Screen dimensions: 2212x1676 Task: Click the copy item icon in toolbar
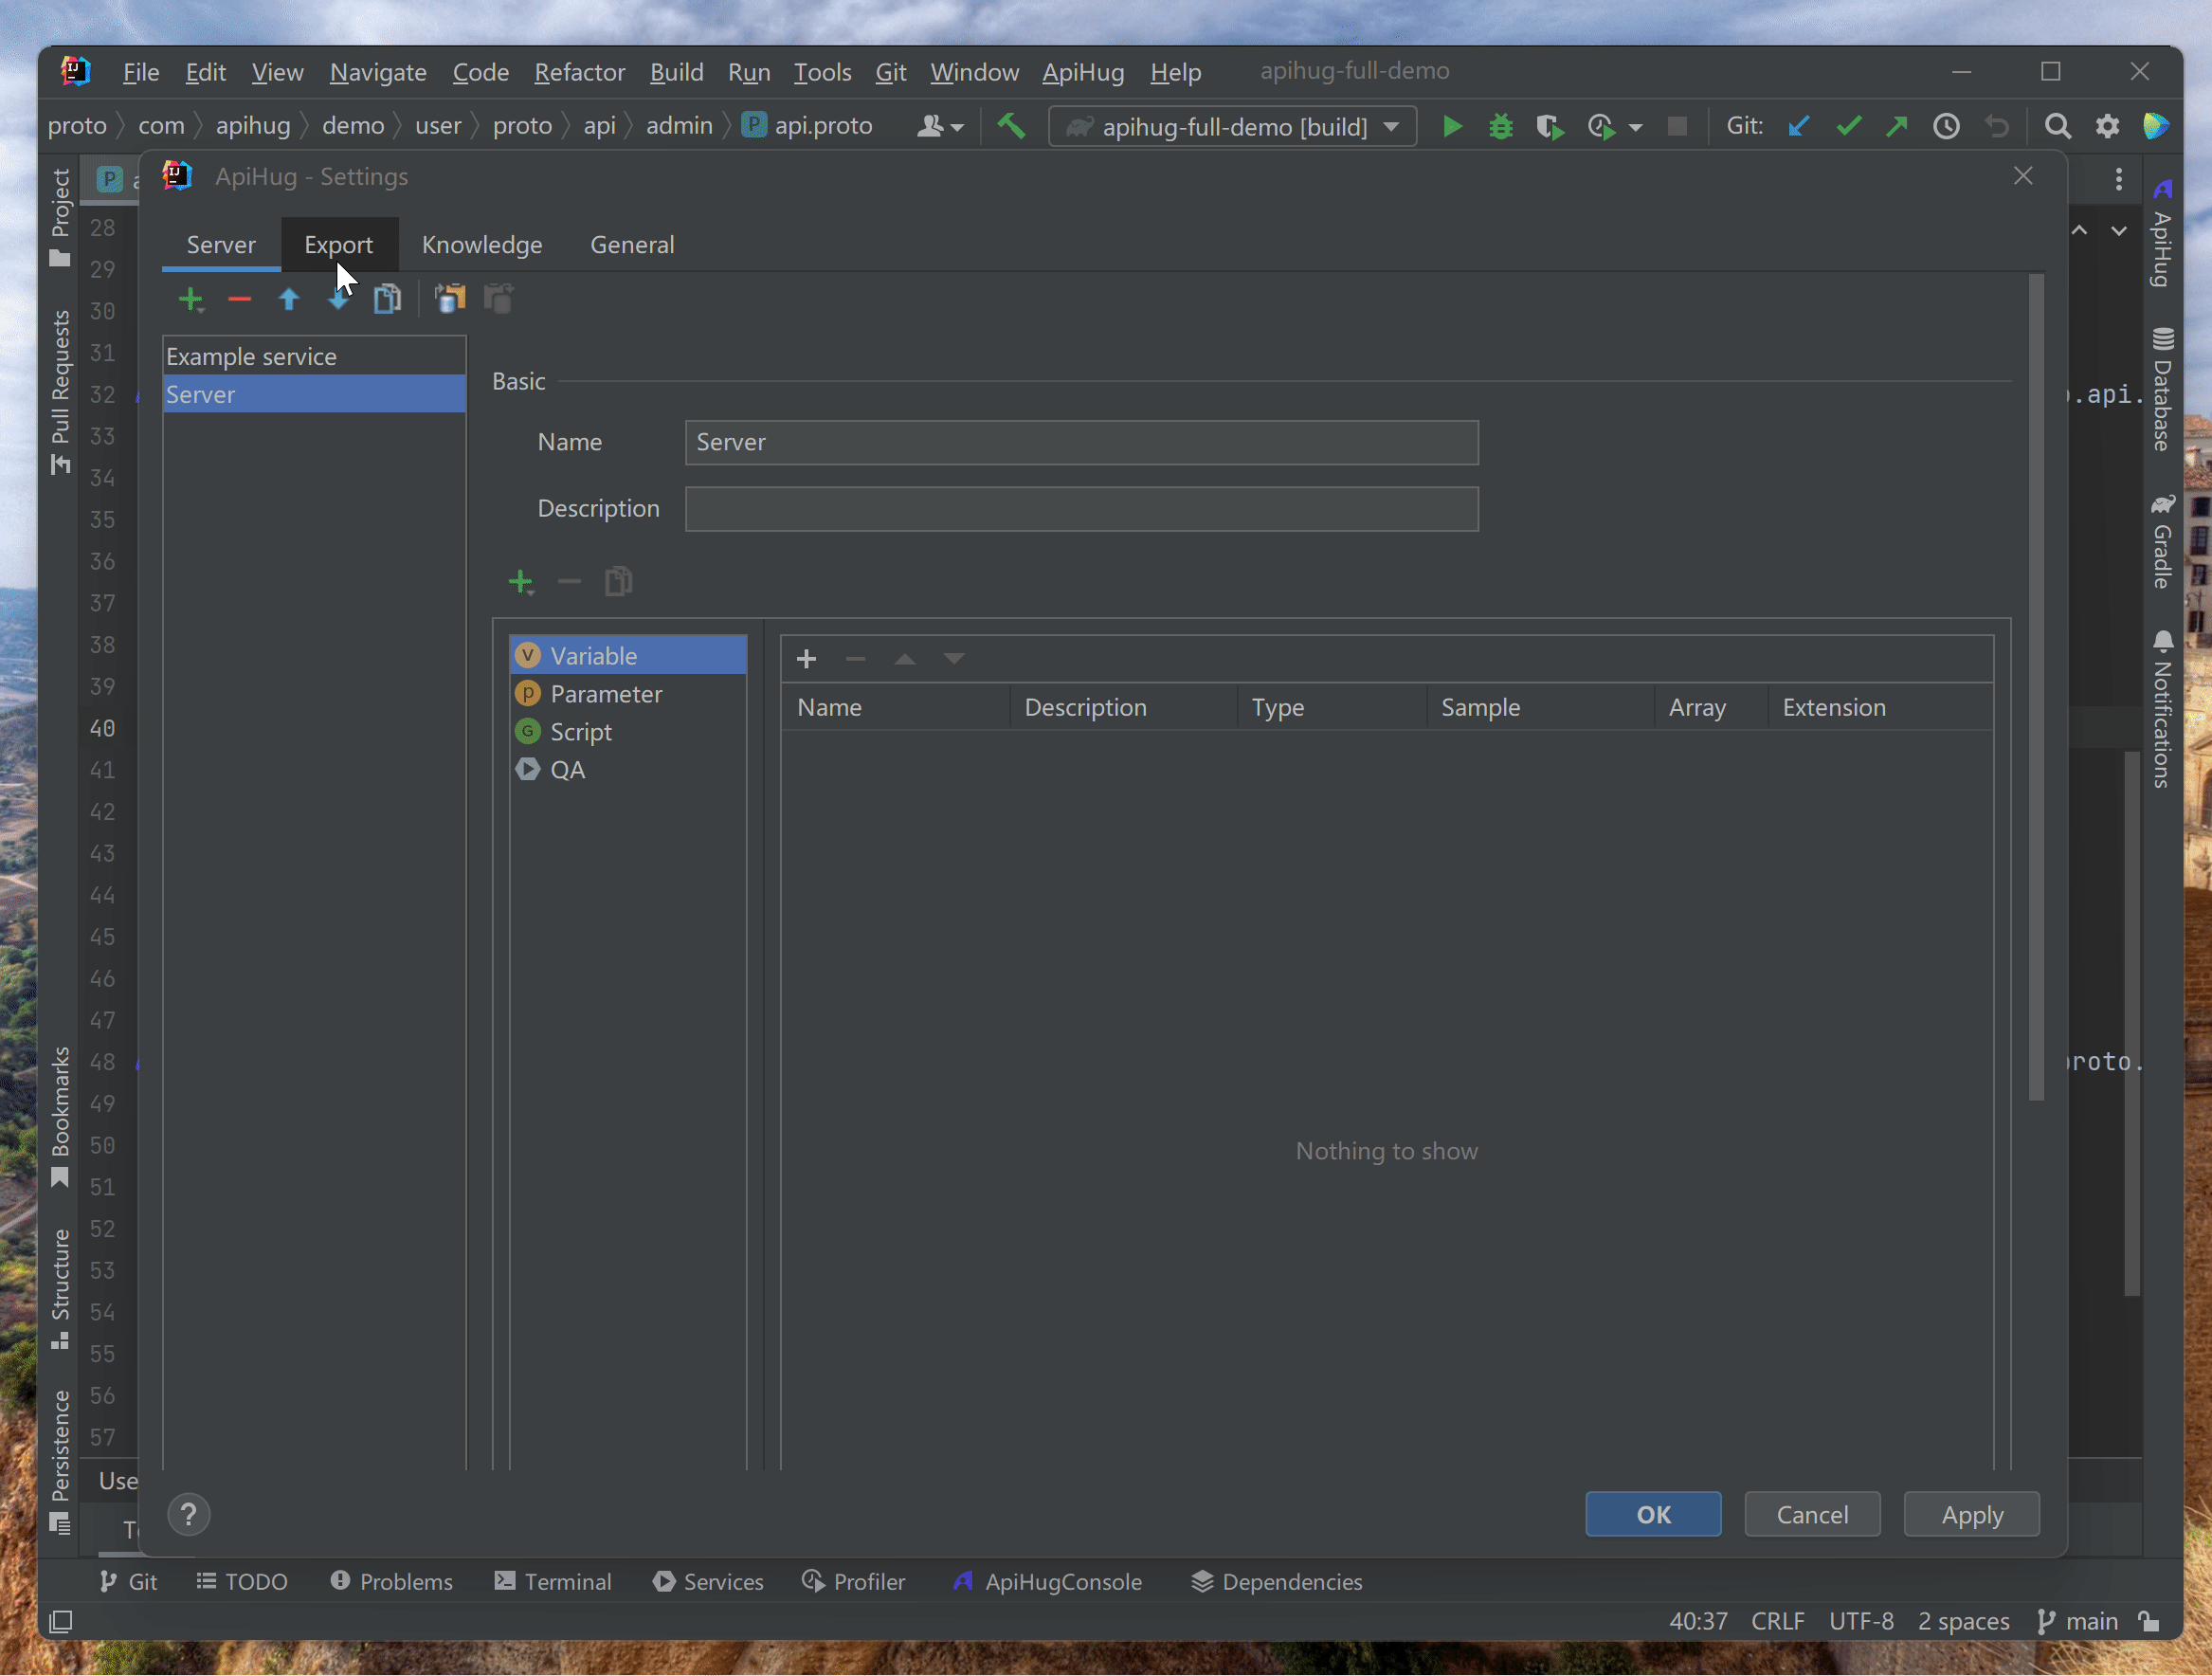coord(387,298)
